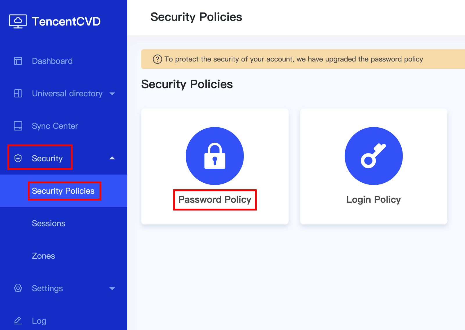Click the blue padlock icon

[x=215, y=156]
